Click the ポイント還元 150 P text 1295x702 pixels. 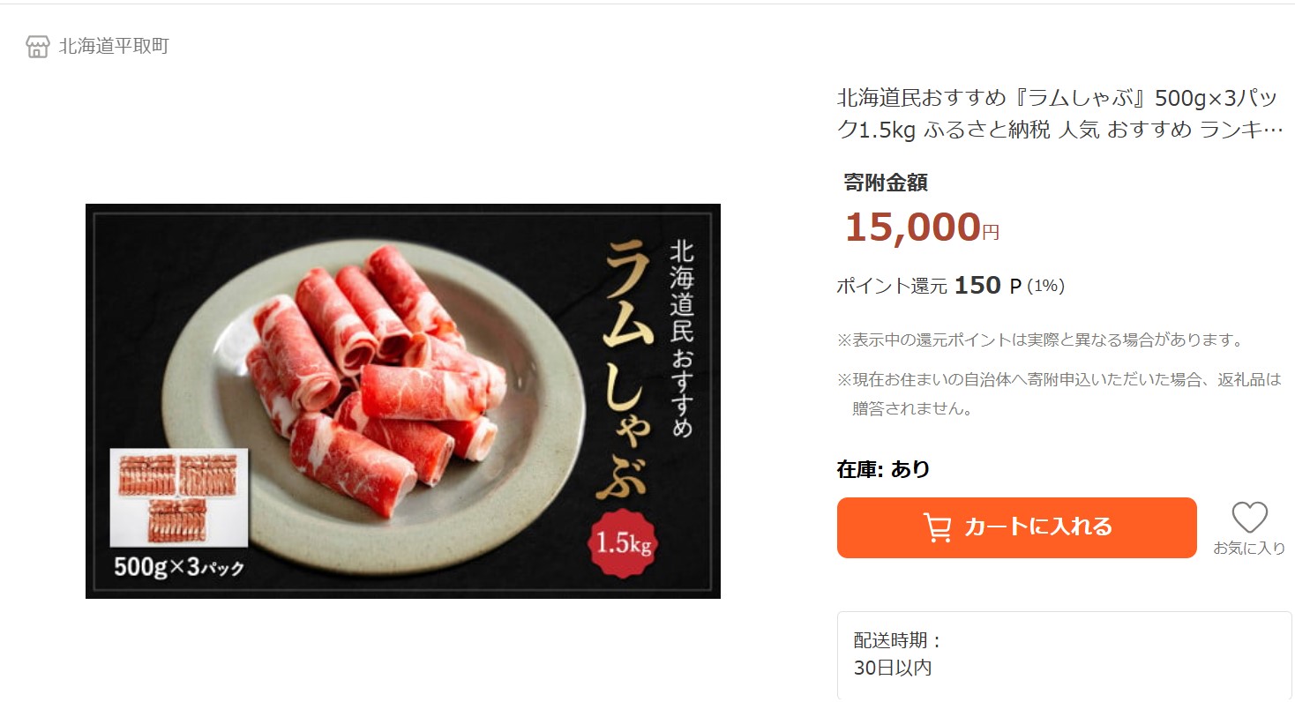click(x=947, y=285)
